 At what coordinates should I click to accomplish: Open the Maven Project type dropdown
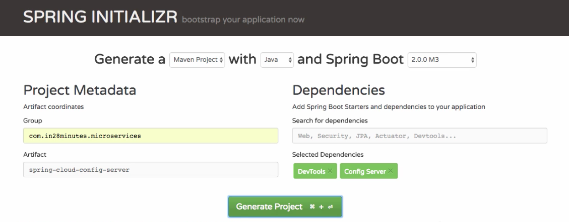[197, 60]
